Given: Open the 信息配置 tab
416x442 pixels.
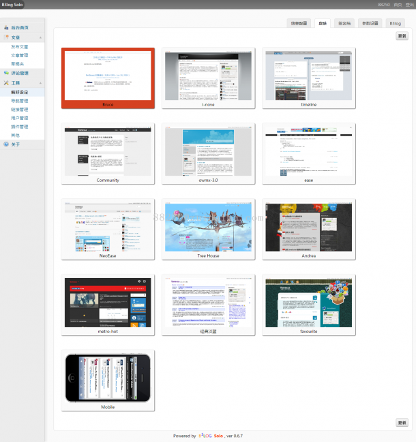Looking at the screenshot, I should (x=300, y=23).
